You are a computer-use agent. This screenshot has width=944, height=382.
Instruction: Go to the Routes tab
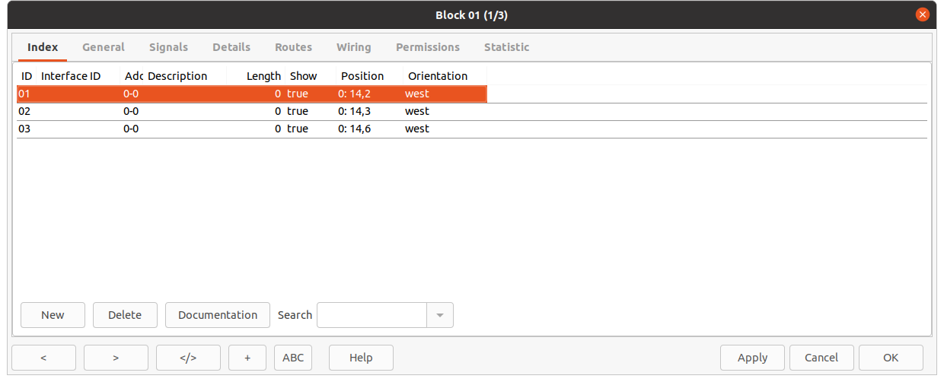point(293,47)
